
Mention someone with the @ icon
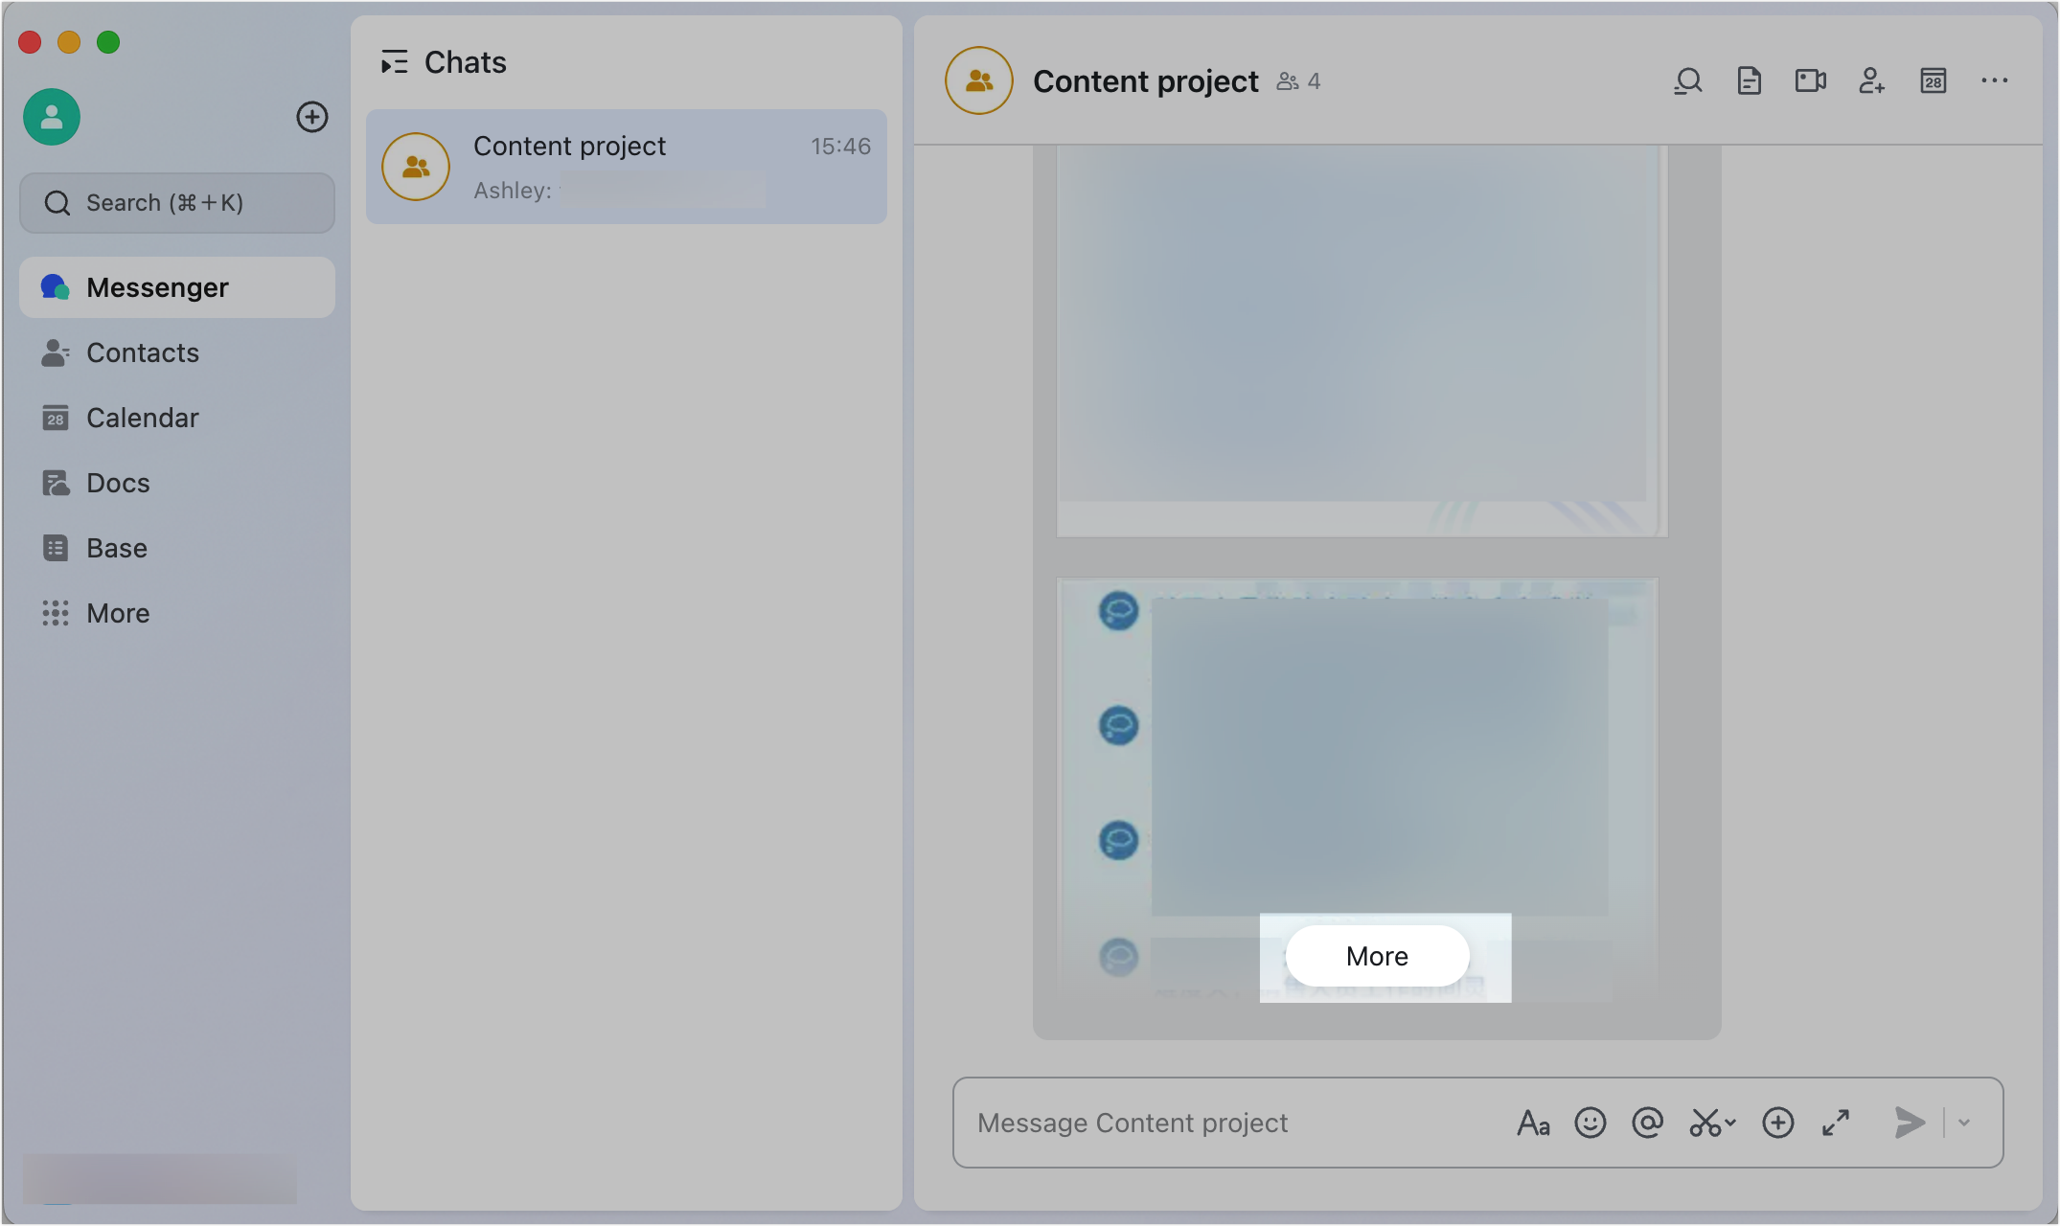[1648, 1123]
